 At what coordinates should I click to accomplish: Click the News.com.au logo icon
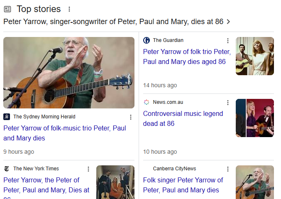click(x=147, y=102)
